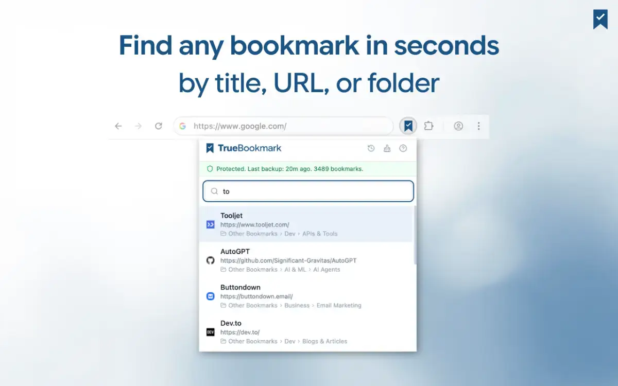The width and height of the screenshot is (618, 386).
Task: Click 'Business' folder in Buttondown path
Action: [297, 306]
